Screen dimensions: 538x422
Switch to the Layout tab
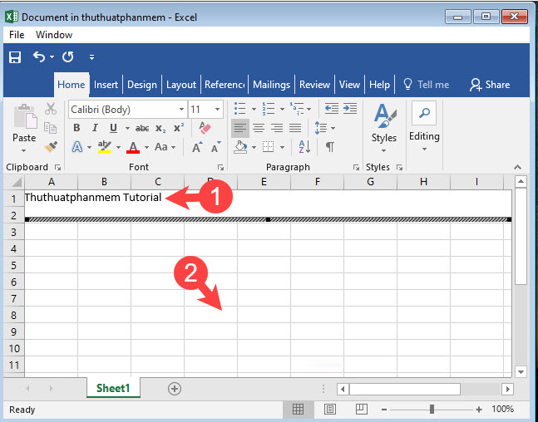[181, 85]
